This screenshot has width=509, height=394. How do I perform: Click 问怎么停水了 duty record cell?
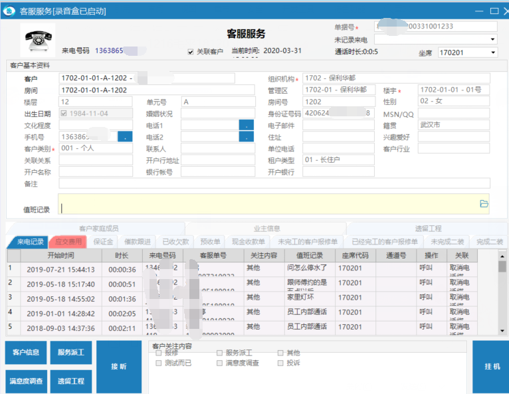coord(310,268)
